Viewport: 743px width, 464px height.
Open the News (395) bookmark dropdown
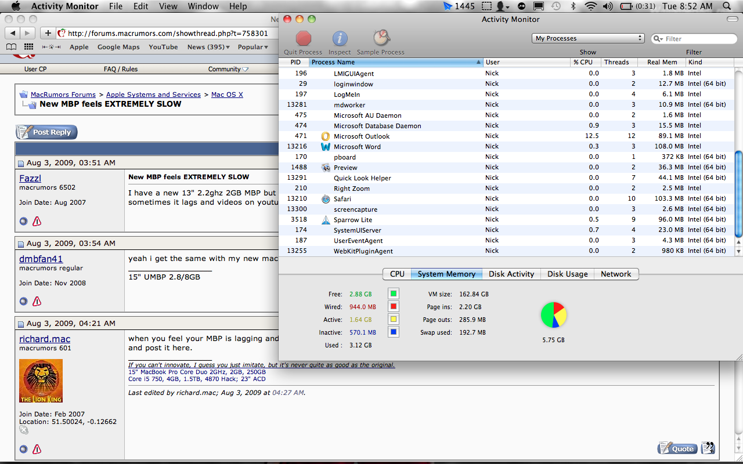click(x=208, y=47)
